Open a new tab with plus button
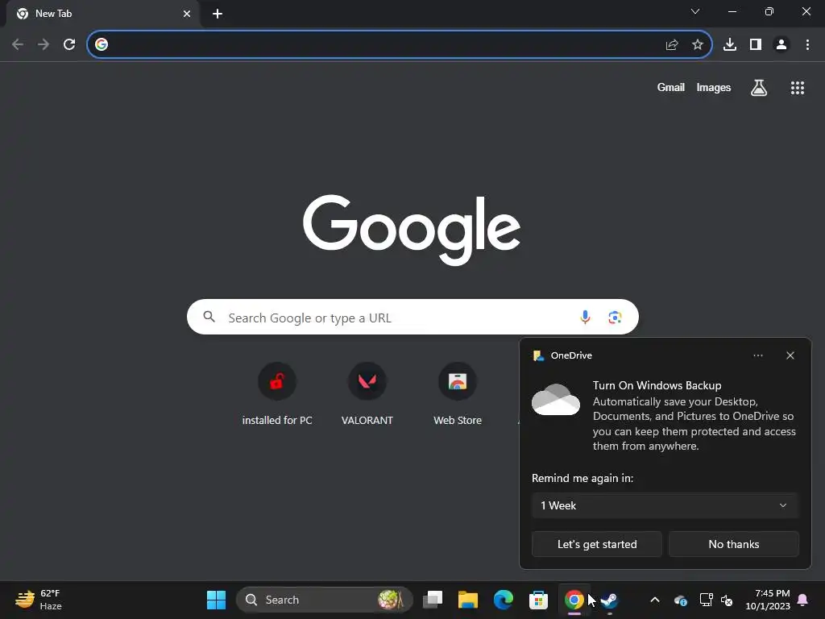This screenshot has width=825, height=619. pyautogui.click(x=218, y=14)
